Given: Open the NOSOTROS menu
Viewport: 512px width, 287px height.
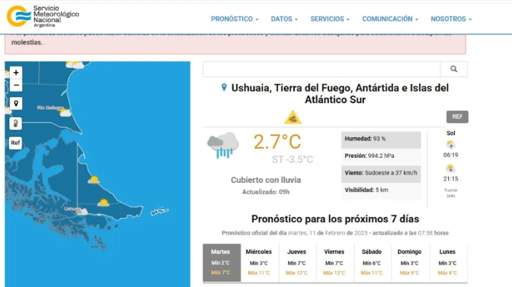Looking at the screenshot, I should pyautogui.click(x=451, y=19).
